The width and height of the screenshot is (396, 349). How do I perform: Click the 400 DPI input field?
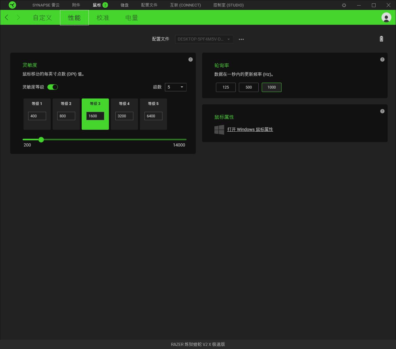click(37, 116)
